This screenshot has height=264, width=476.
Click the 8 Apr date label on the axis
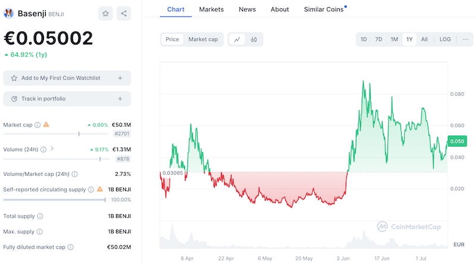pyautogui.click(x=187, y=258)
